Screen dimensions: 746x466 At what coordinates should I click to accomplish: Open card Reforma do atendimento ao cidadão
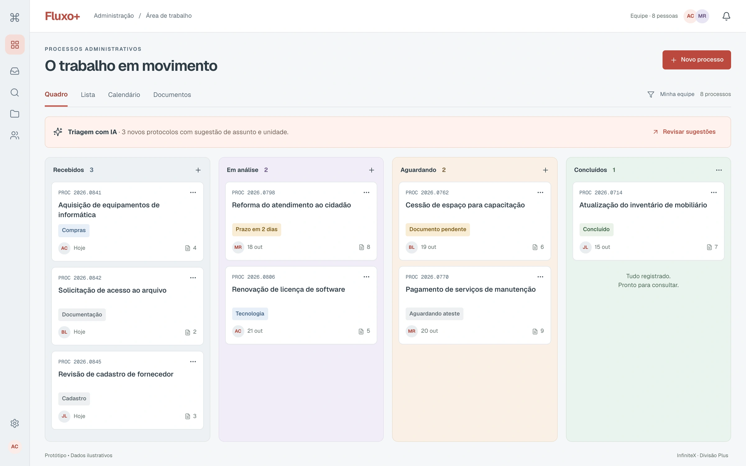pyautogui.click(x=301, y=221)
